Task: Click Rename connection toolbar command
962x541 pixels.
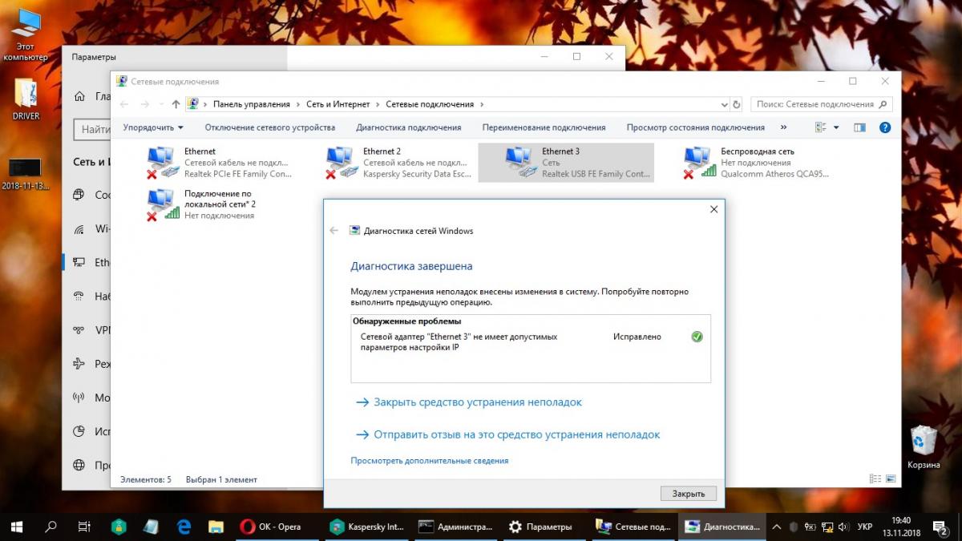Action: click(x=544, y=127)
